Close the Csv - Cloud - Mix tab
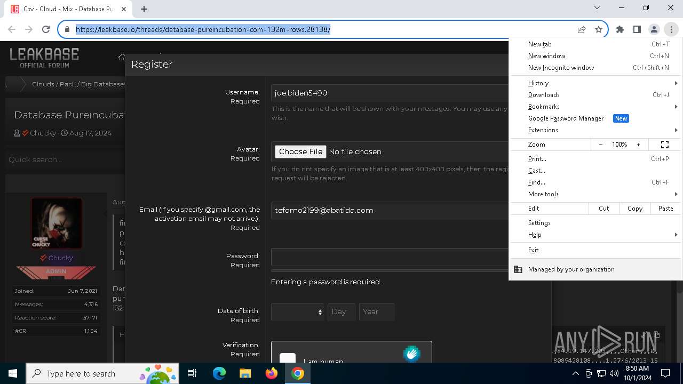 click(124, 9)
